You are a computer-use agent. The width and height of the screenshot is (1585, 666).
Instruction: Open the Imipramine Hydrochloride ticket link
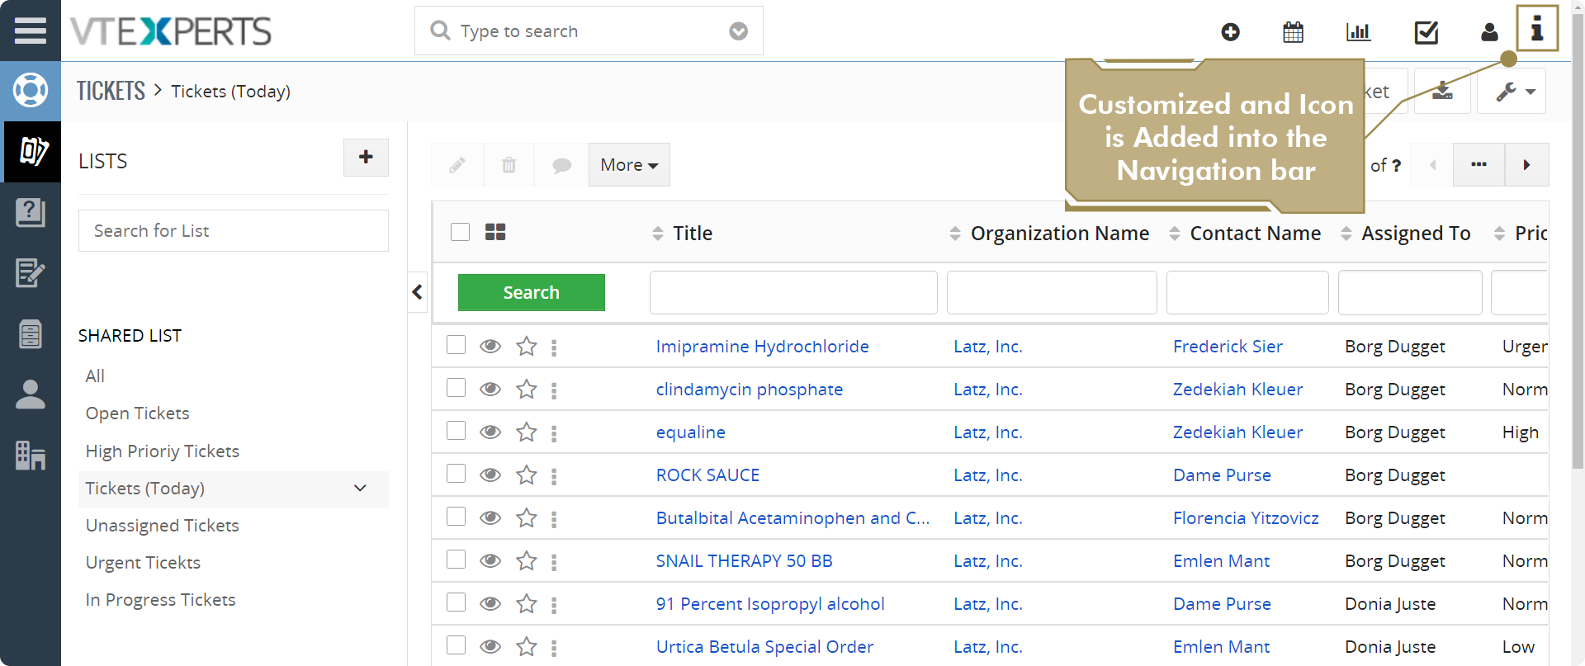763,347
